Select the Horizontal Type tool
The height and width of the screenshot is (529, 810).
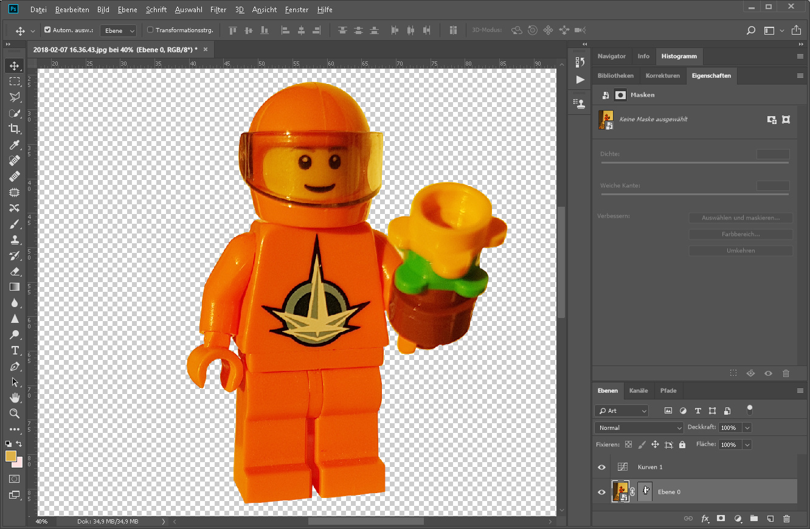(x=15, y=350)
